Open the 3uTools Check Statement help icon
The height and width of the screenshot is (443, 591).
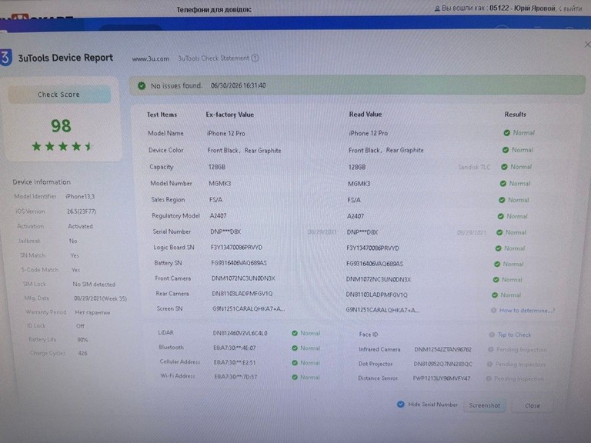coord(255,58)
